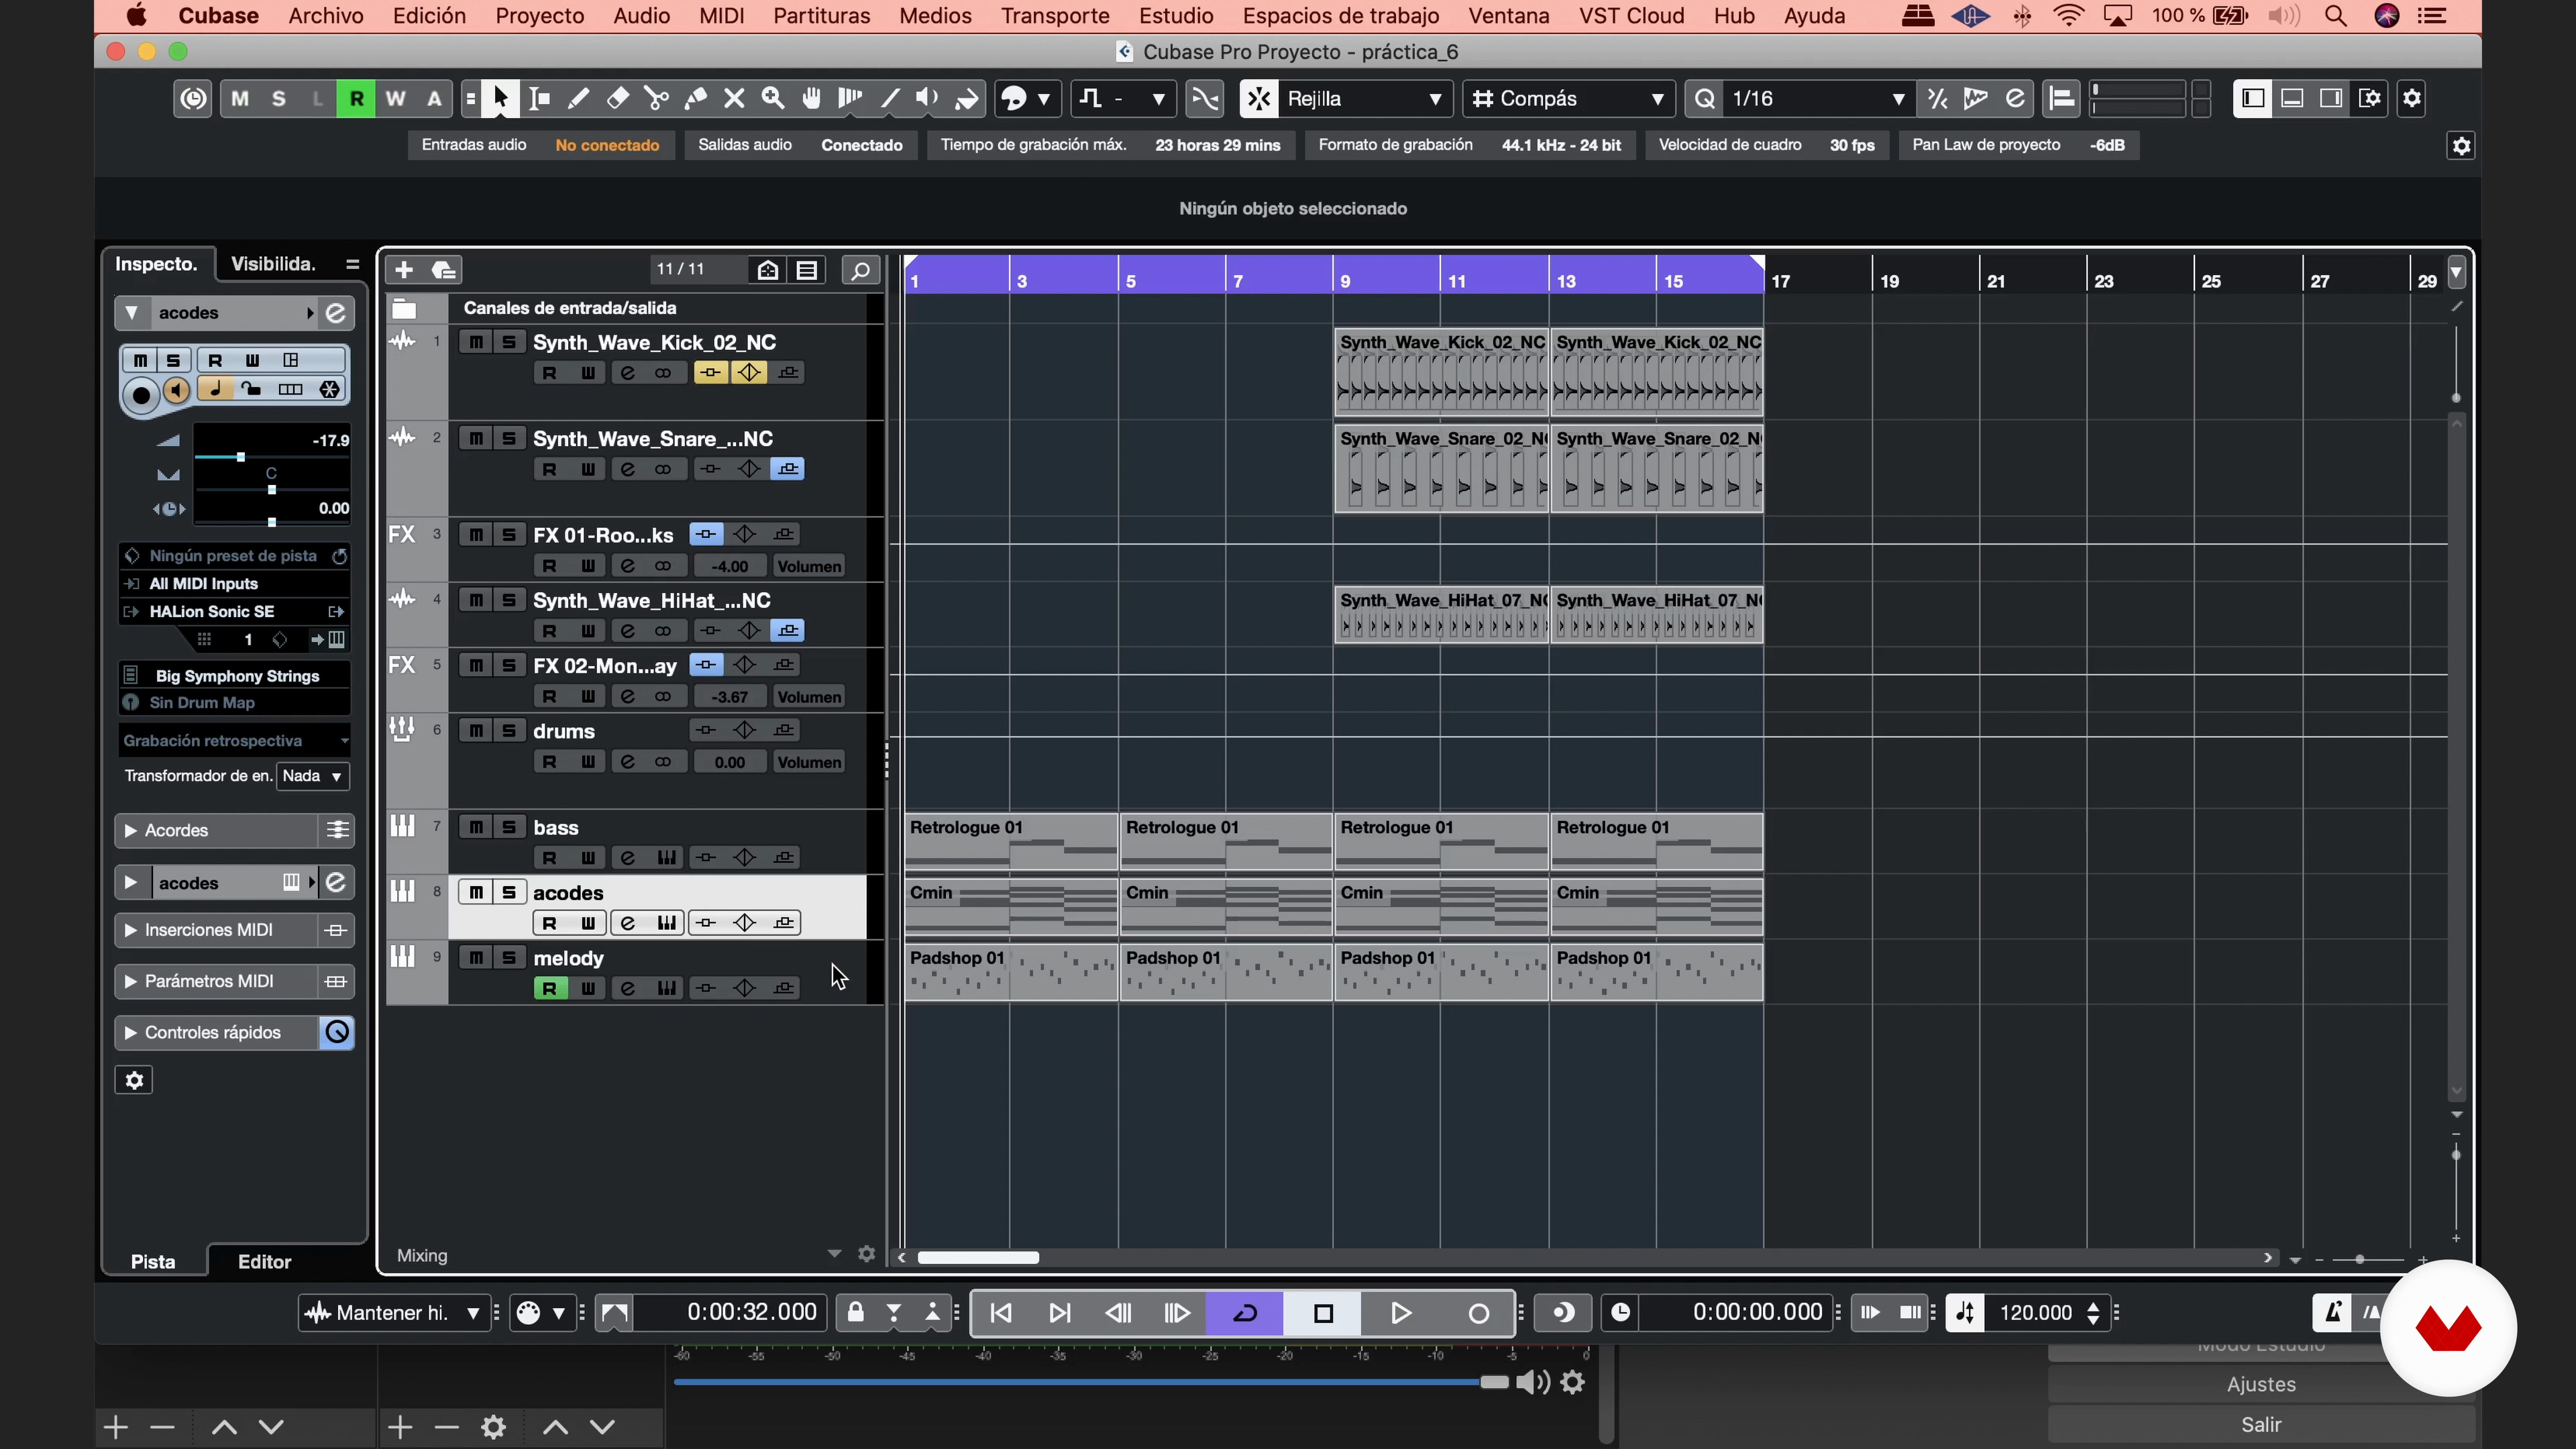This screenshot has height=1449, width=2576.
Task: Switch to the Visibilida. tab
Action: pyautogui.click(x=273, y=264)
